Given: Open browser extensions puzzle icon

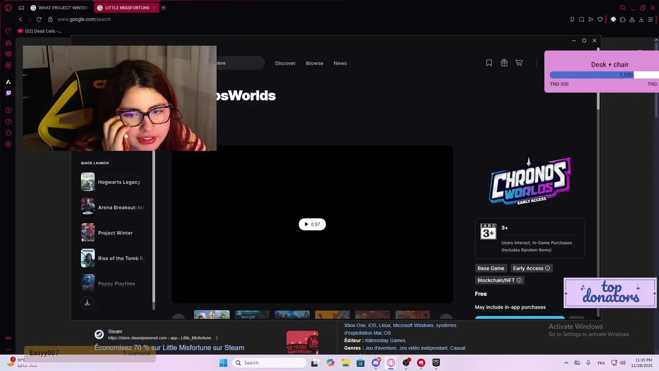Looking at the screenshot, I should [622, 20].
